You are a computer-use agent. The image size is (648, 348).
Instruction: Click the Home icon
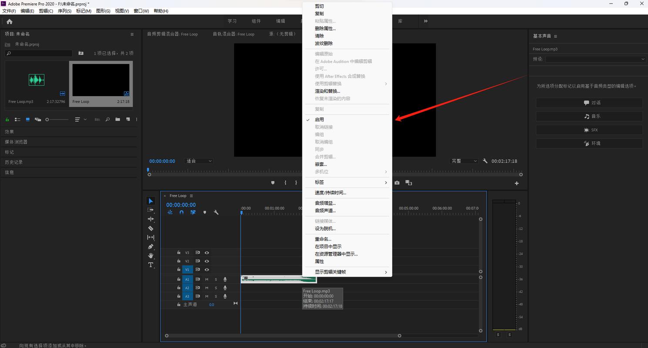[10, 21]
